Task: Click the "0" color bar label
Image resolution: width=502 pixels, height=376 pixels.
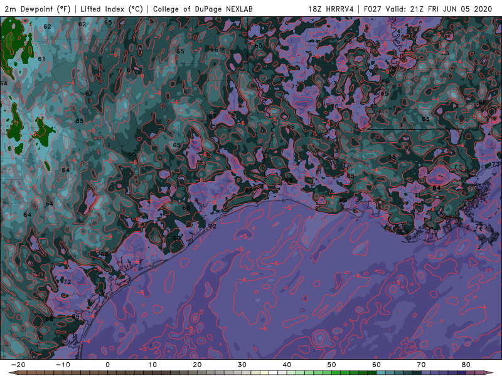Action: point(107,365)
